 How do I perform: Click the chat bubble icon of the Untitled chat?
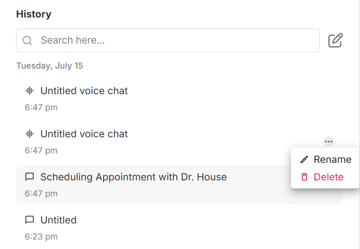click(x=30, y=220)
